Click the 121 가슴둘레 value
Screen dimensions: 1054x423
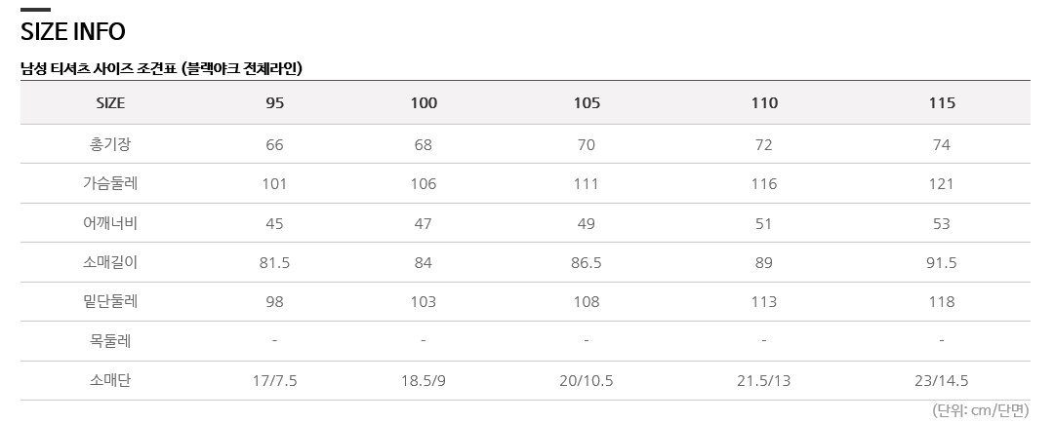(942, 183)
